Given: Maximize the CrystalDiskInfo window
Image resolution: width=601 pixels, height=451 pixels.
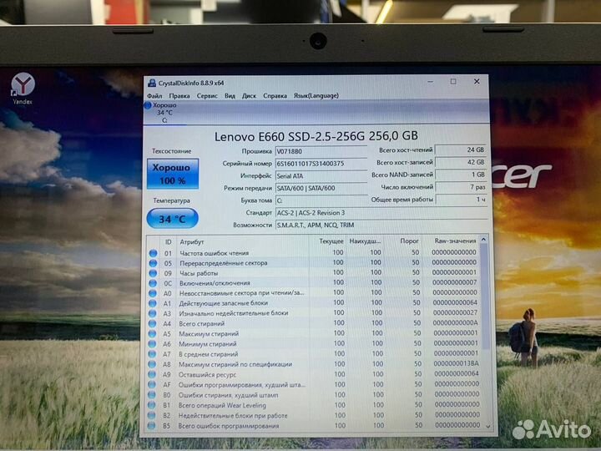Looking at the screenshot, I should coord(453,81).
